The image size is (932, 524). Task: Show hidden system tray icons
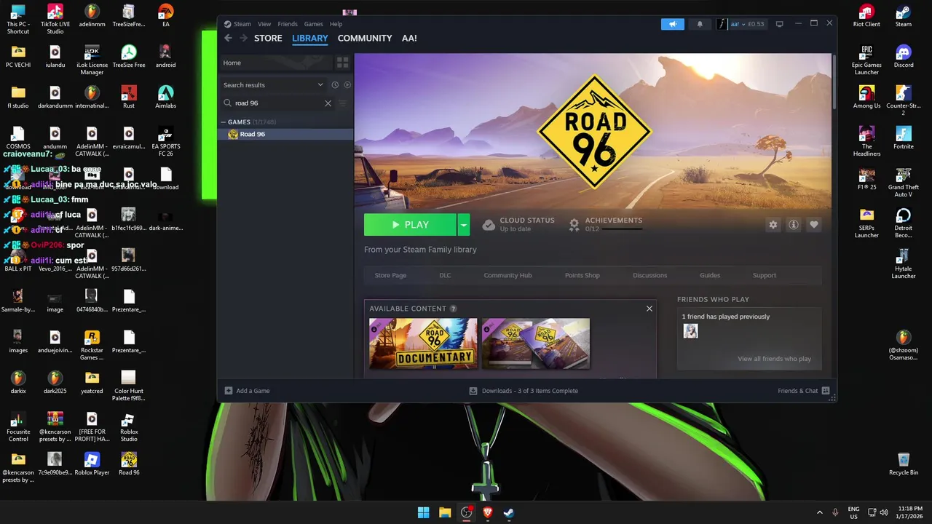[819, 512]
